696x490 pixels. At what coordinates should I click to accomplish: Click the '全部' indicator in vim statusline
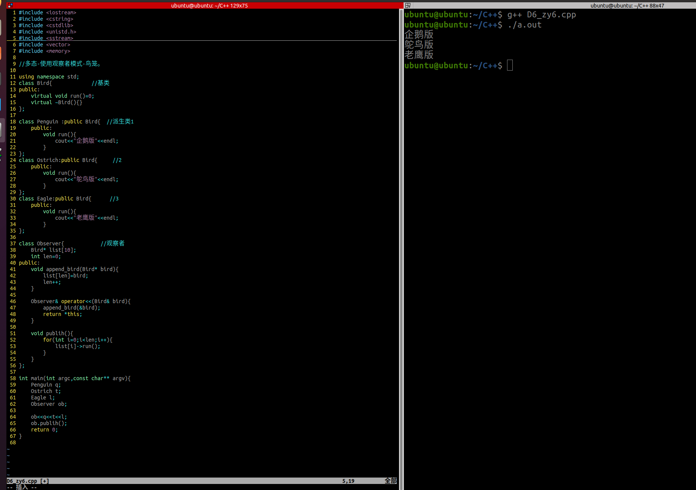coord(390,481)
